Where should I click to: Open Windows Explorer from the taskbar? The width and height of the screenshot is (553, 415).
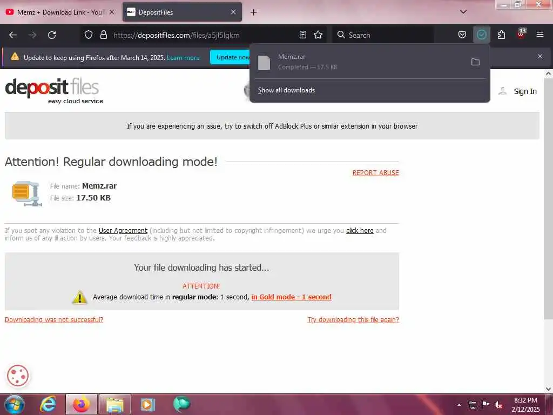click(115, 404)
